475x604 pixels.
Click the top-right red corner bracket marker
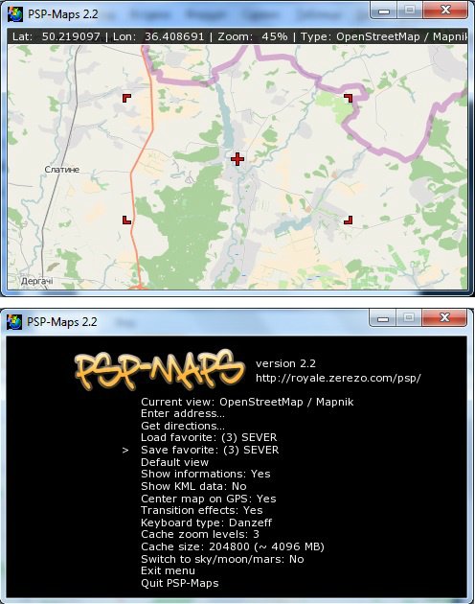pos(348,98)
